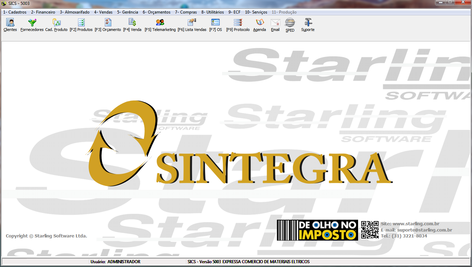This screenshot has width=474, height=267.
Task: Open Fornecedores from the toolbar
Action: coord(32,23)
